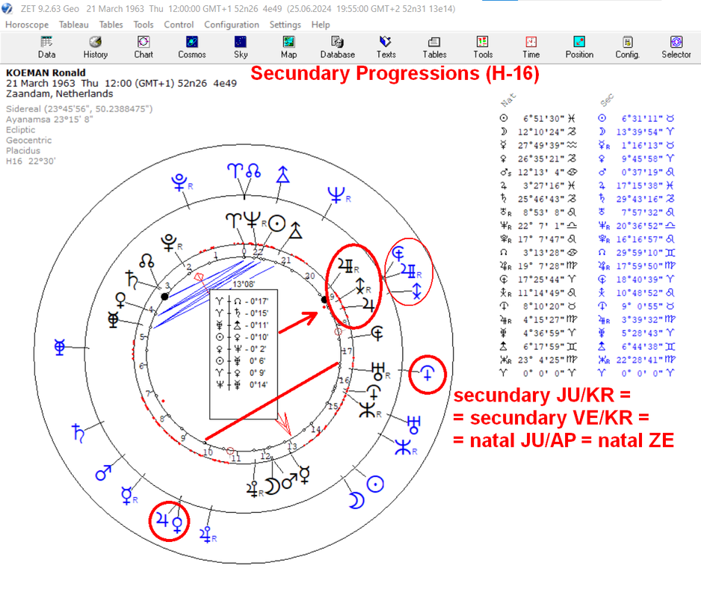The image size is (701, 598).
Task: Click the aspect table box in chart center
Action: click(x=244, y=354)
